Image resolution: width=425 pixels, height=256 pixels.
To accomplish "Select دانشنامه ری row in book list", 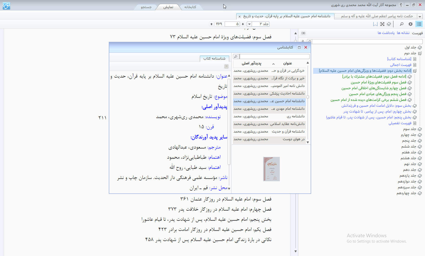I will [269, 116].
